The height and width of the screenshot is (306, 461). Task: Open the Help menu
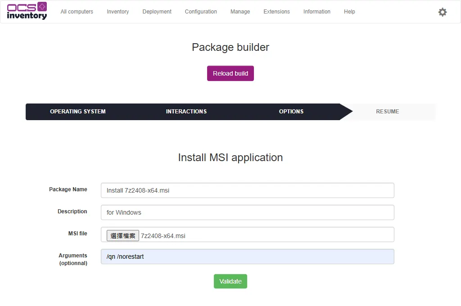pyautogui.click(x=349, y=11)
